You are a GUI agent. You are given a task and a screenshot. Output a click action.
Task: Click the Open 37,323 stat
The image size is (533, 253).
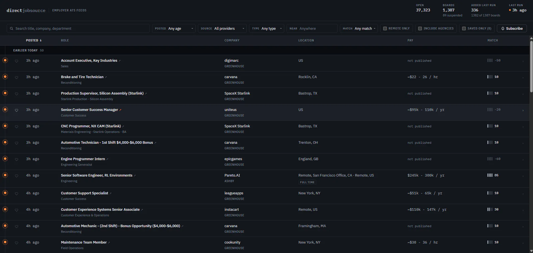pos(423,8)
